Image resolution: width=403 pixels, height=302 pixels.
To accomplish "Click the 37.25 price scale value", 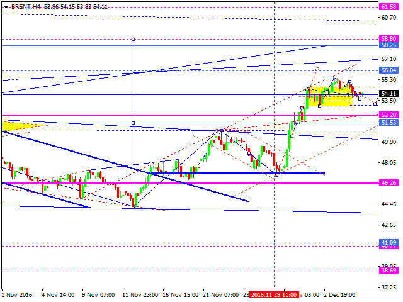I will (x=389, y=287).
